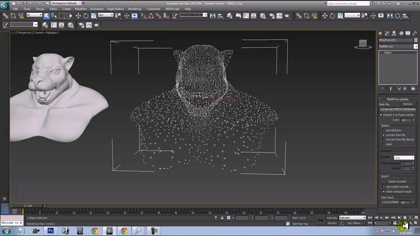This screenshot has height=236, width=420.
Task: Choose the Rectangular Selection Region tool
Action: click(x=62, y=15)
